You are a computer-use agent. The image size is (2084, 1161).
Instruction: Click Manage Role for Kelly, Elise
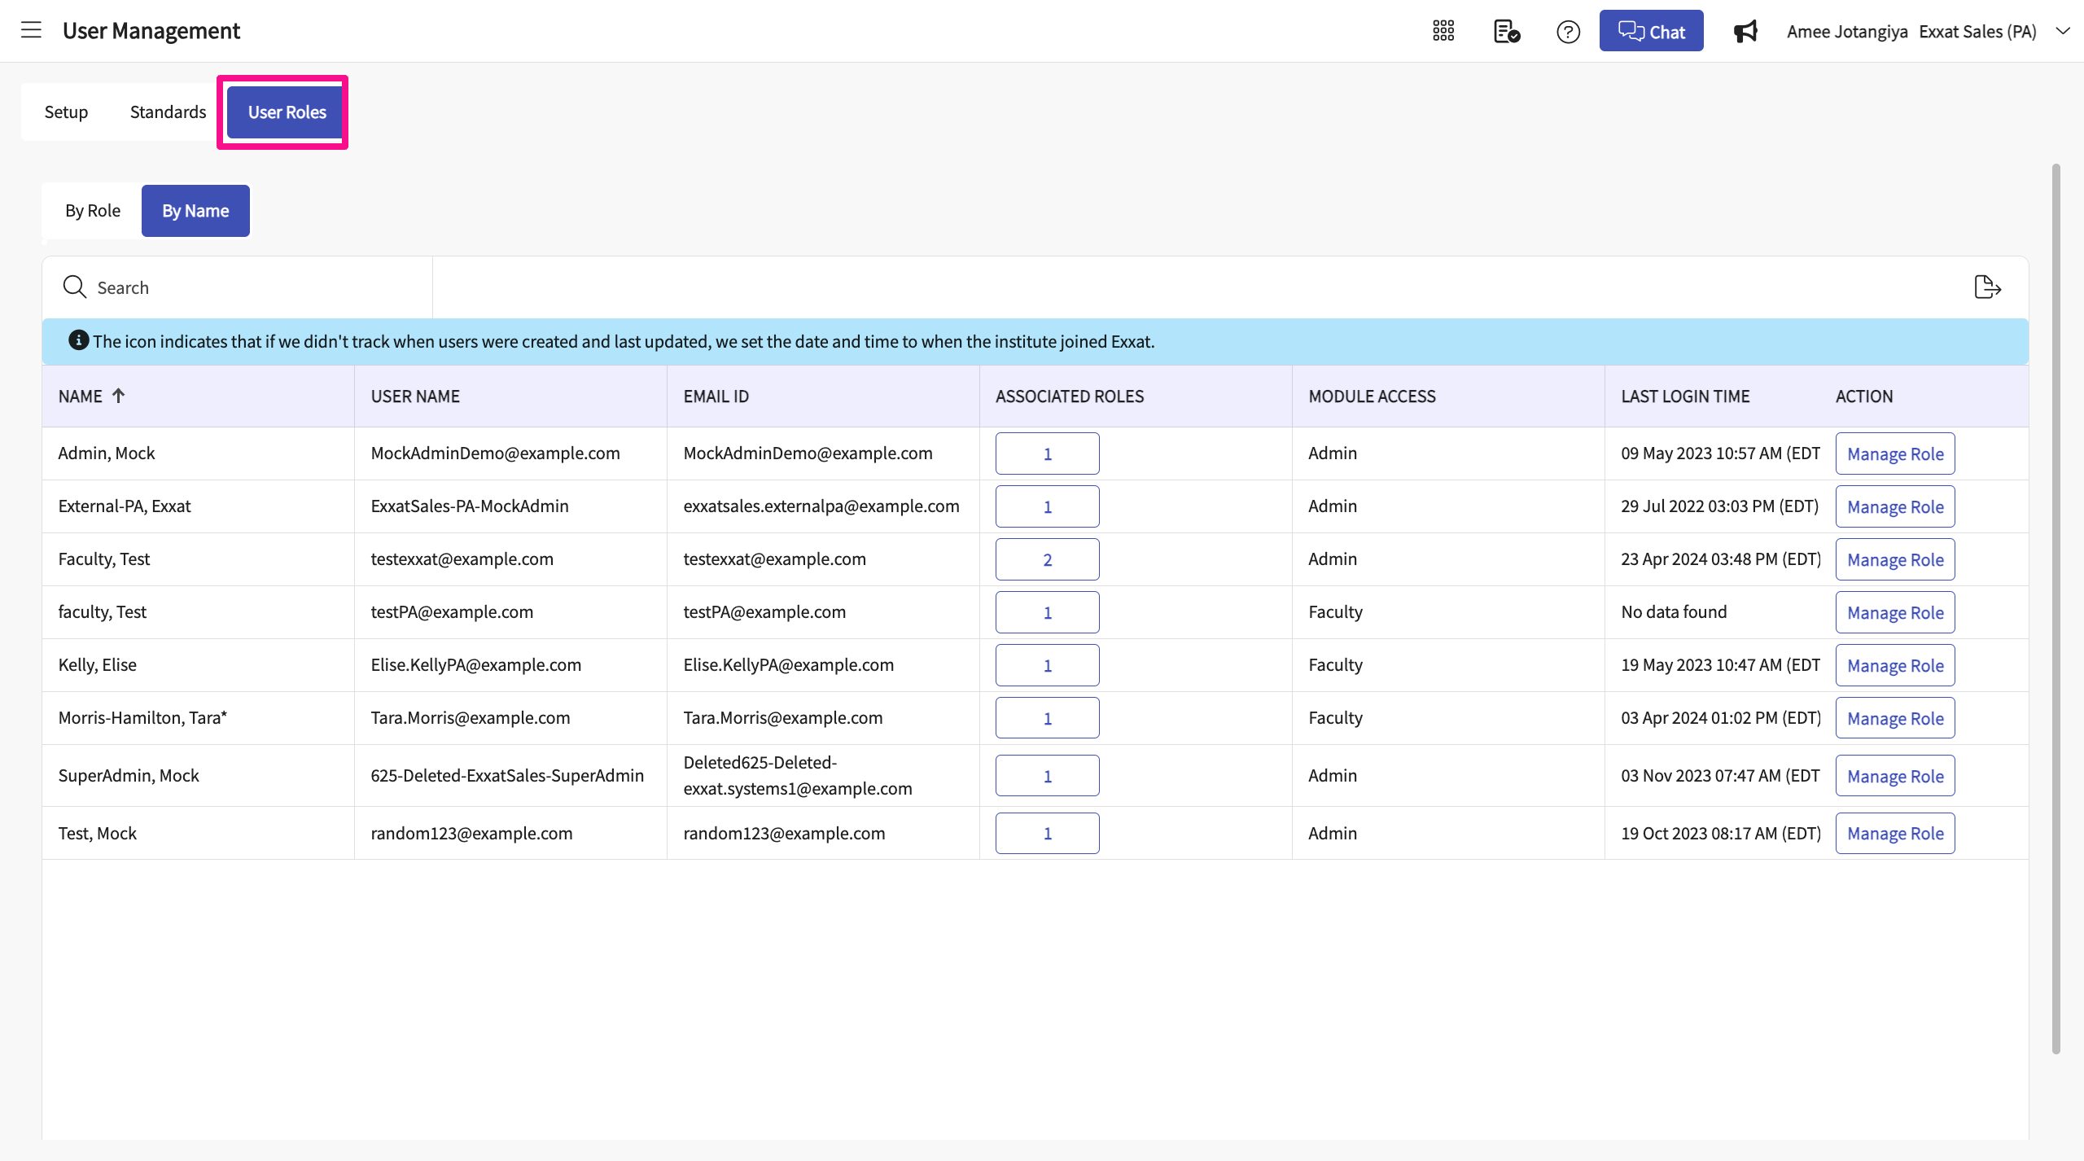1894,665
